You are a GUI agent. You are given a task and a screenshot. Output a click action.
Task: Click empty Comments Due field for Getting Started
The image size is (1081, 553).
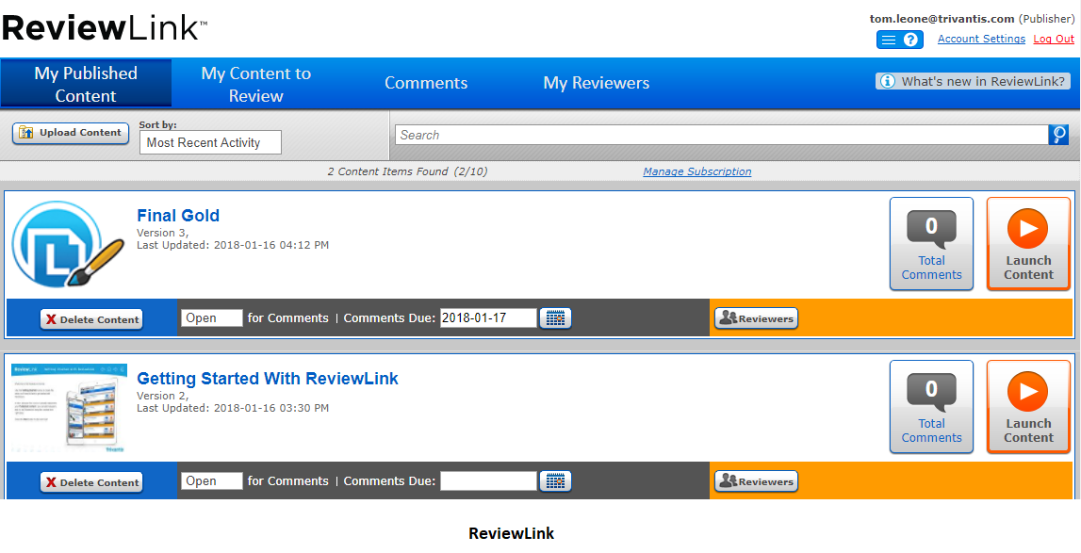coord(488,481)
